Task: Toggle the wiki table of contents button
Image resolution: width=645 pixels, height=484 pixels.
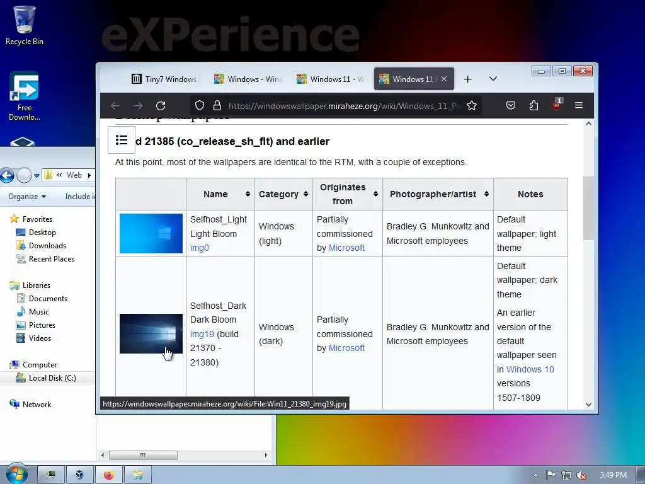Action: [x=122, y=140]
